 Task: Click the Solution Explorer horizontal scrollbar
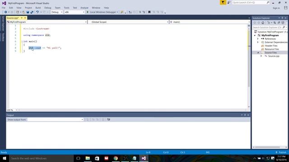268,147
